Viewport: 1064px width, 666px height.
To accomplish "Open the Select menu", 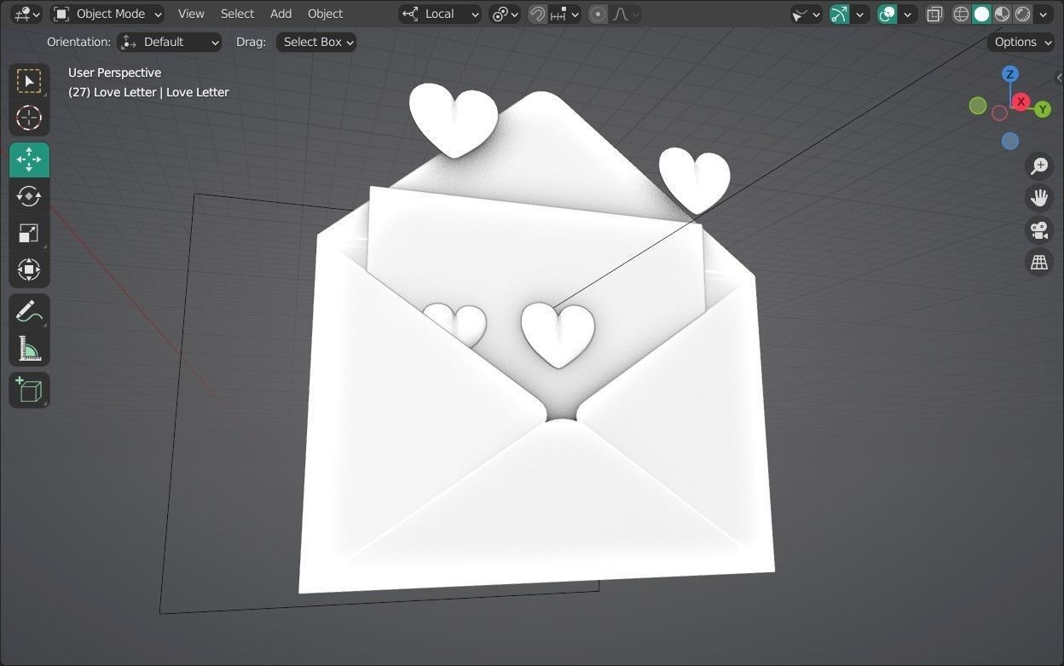I will (x=237, y=14).
